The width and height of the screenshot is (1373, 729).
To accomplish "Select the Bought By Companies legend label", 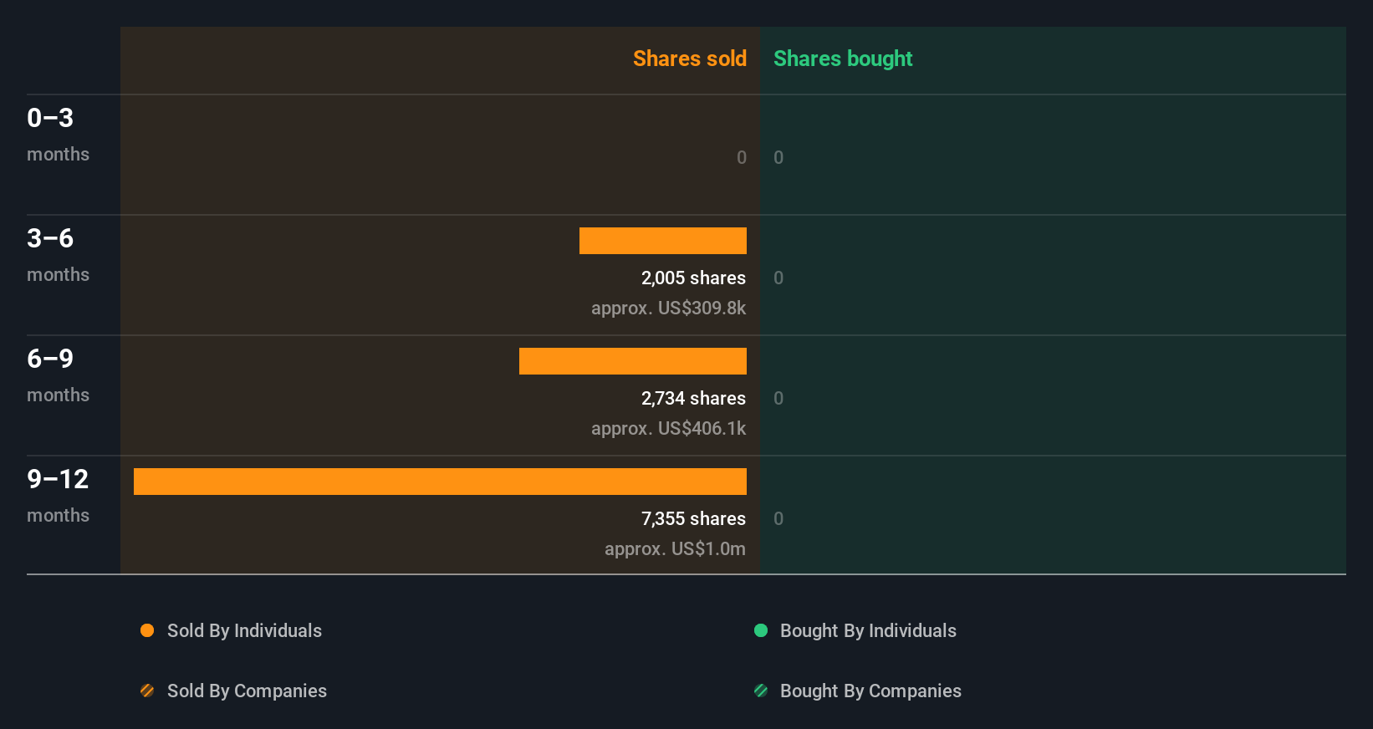I will [x=870, y=691].
